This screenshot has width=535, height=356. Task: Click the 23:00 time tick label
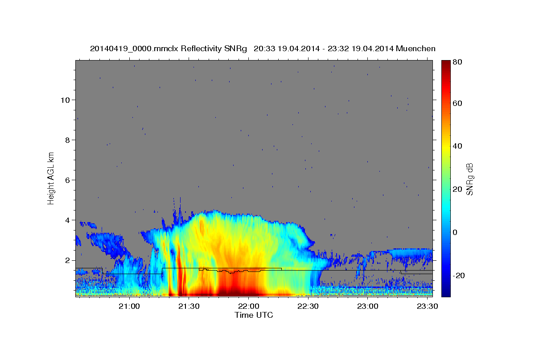click(x=368, y=307)
